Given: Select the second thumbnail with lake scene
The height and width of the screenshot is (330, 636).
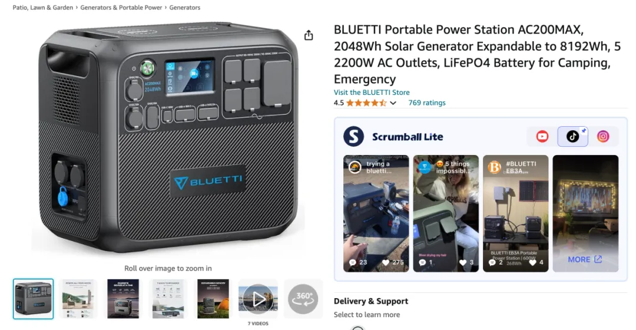Looking at the screenshot, I should coord(78,299).
